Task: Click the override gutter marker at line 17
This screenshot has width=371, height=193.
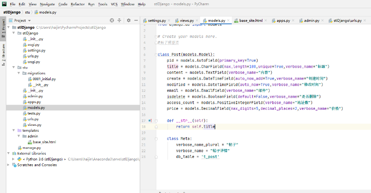Action: [150, 121]
